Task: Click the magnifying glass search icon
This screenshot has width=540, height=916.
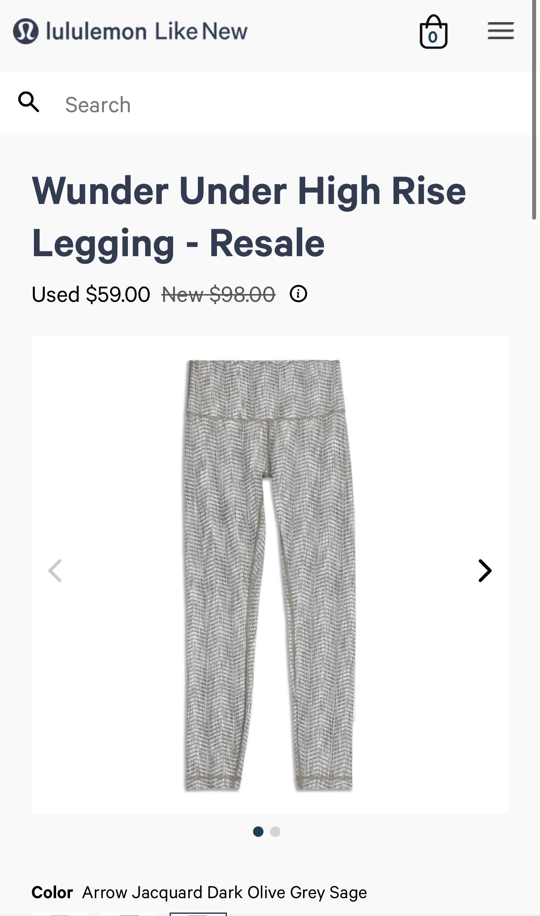Action: (x=29, y=102)
